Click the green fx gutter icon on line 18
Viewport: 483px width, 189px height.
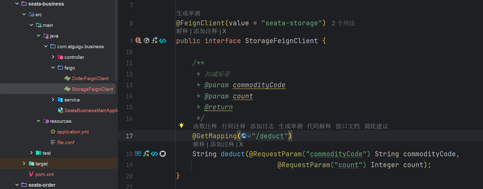point(146,153)
